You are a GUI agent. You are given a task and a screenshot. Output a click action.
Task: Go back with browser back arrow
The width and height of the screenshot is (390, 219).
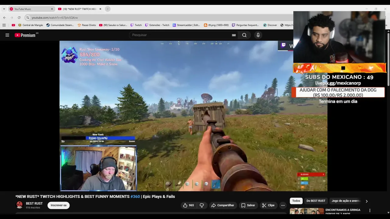[5, 18]
